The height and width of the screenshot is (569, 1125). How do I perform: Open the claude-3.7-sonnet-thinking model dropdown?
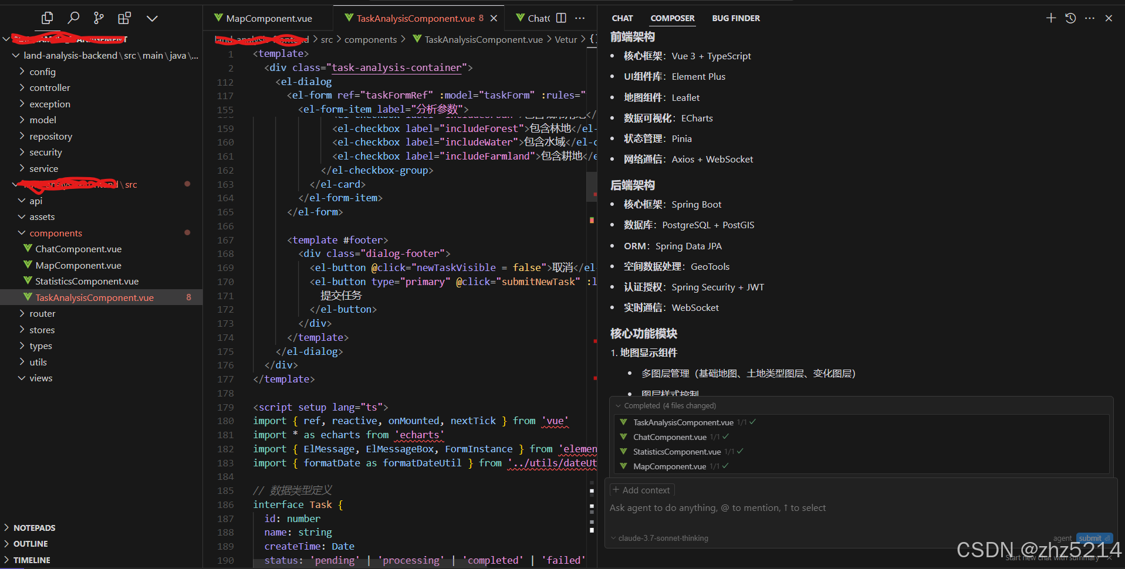tap(660, 538)
